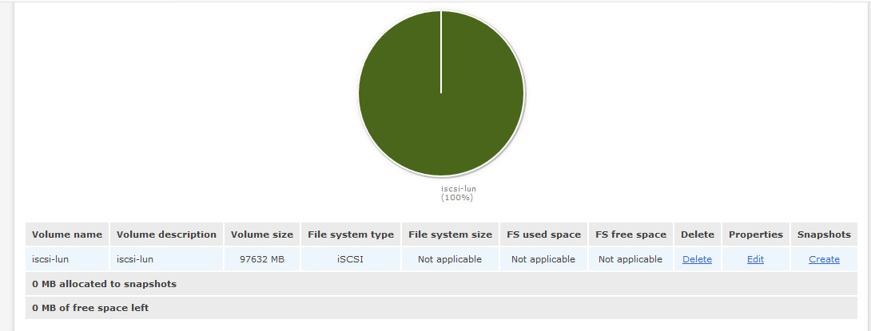Click '0 MB allocated to snapshots' row
This screenshot has width=871, height=331.
click(441, 284)
